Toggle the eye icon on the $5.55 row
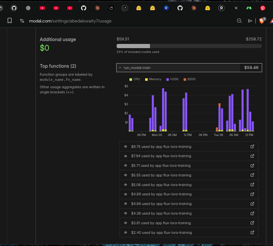Viewport: 273px width, 246px height. 126,175
